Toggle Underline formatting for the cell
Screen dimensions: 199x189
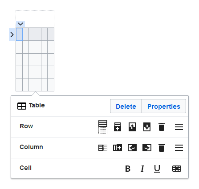(157, 169)
